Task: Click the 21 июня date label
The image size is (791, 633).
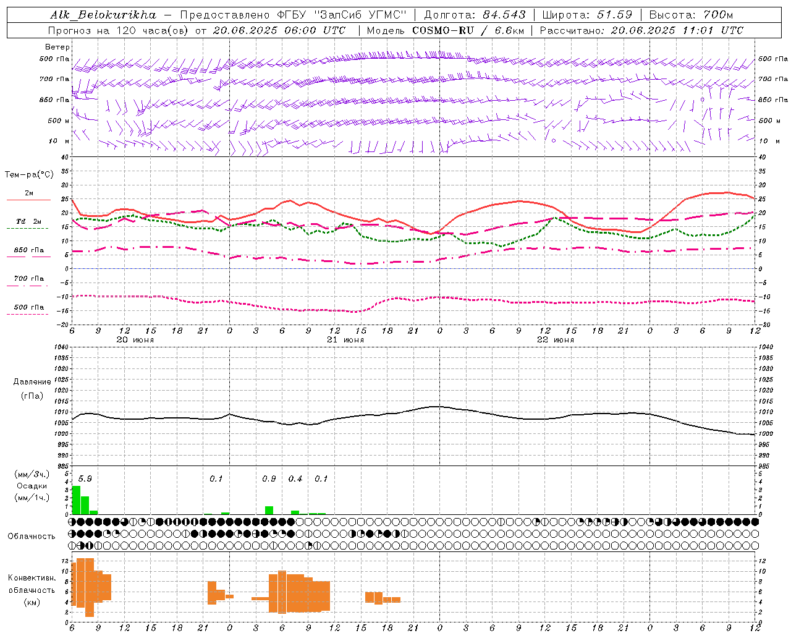Action: coord(345,340)
